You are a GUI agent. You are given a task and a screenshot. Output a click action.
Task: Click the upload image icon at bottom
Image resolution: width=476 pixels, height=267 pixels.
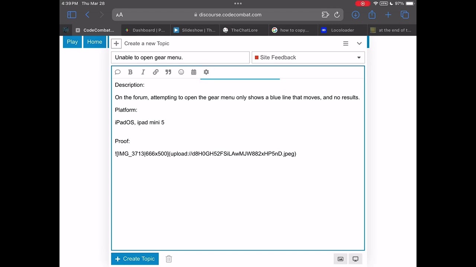(340, 259)
